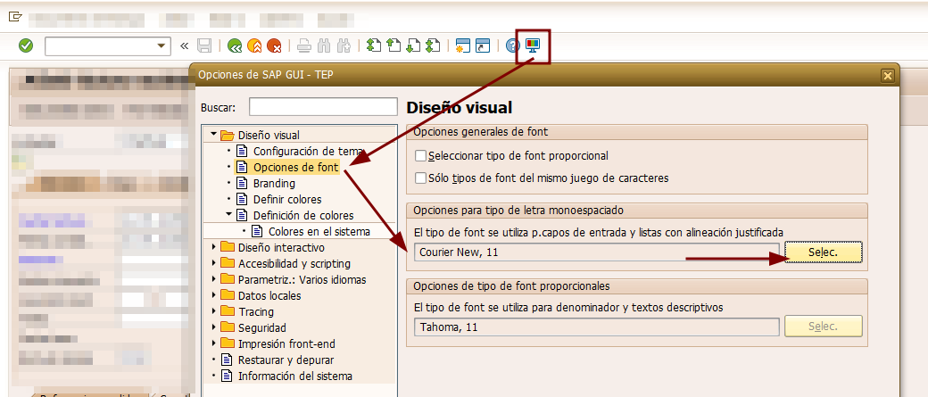The height and width of the screenshot is (397, 928).
Task: Click Opciones generales de font group title
Action: (x=481, y=132)
